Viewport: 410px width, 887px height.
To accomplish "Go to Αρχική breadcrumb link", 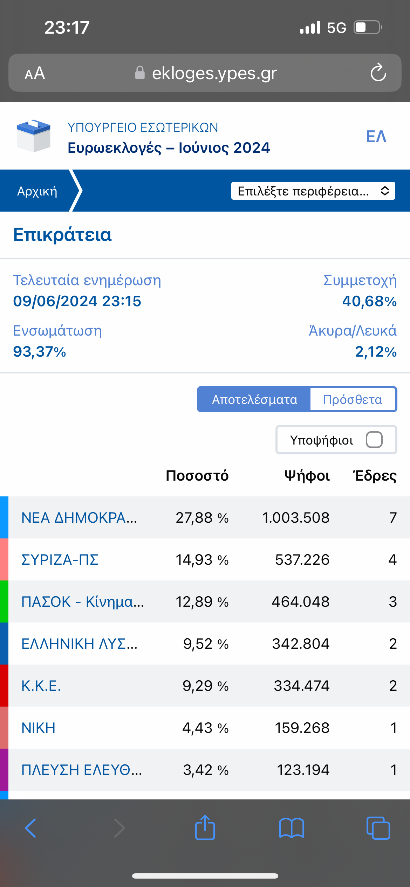I will tap(37, 191).
